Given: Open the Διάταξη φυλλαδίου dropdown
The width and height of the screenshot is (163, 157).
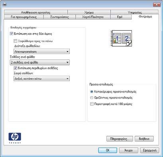Looking at the screenshot, I should pyautogui.click(x=41, y=52).
